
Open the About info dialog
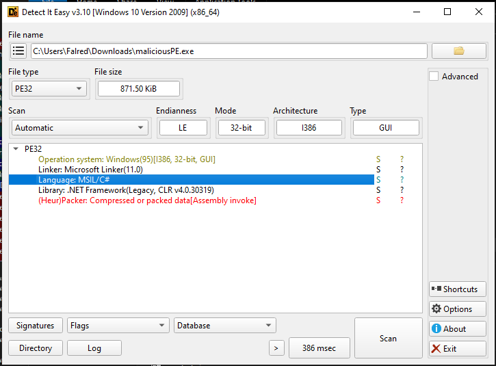457,329
